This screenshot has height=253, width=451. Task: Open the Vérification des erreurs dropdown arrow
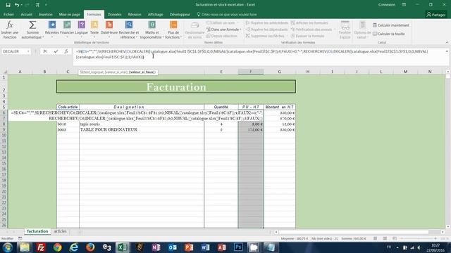tap(334, 30)
